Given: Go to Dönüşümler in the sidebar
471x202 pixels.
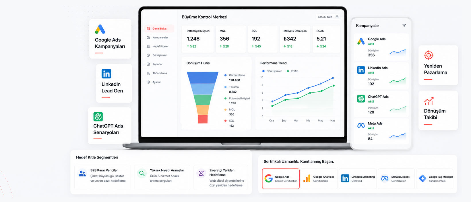Looking at the screenshot, I should click(159, 55).
